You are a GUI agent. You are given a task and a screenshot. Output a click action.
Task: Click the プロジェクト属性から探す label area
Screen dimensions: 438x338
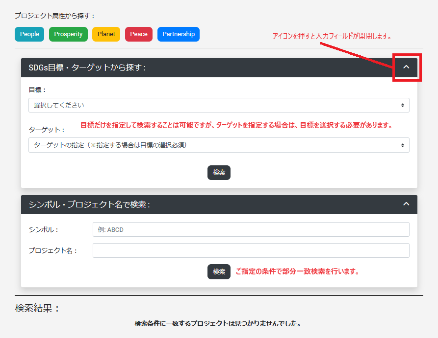click(x=47, y=15)
